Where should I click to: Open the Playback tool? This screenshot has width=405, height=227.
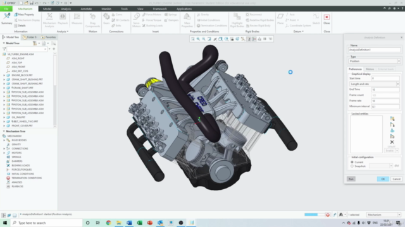63,20
